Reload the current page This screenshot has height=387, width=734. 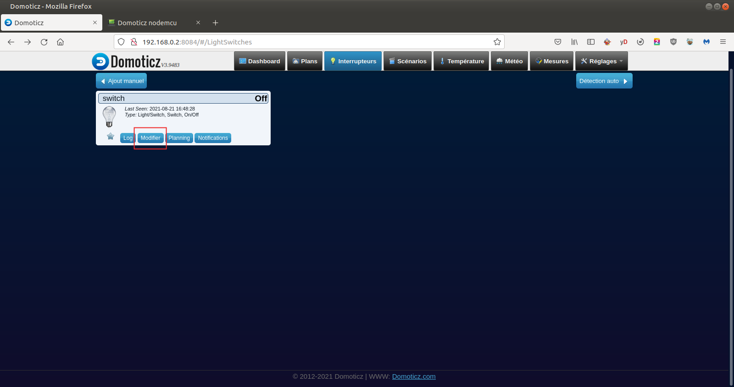44,42
